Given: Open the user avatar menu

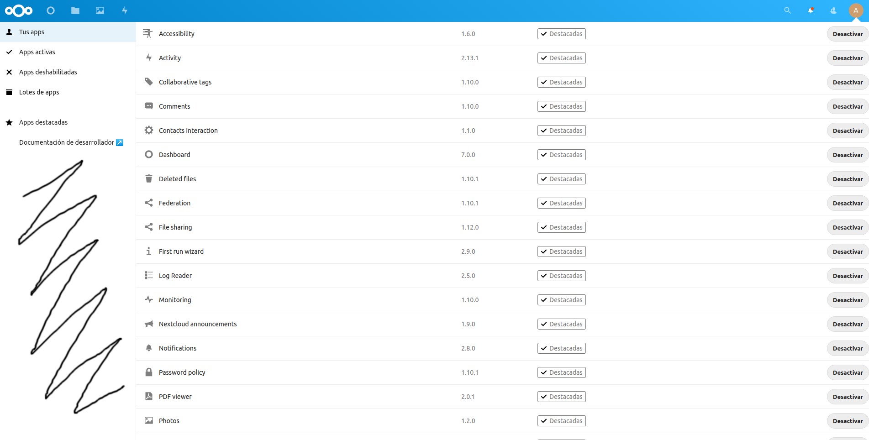Looking at the screenshot, I should click(856, 10).
